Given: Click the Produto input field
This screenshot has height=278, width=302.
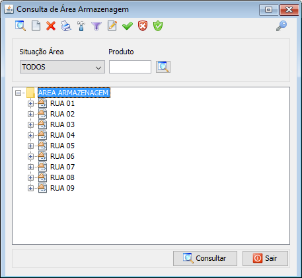Looking at the screenshot, I should click(x=130, y=67).
